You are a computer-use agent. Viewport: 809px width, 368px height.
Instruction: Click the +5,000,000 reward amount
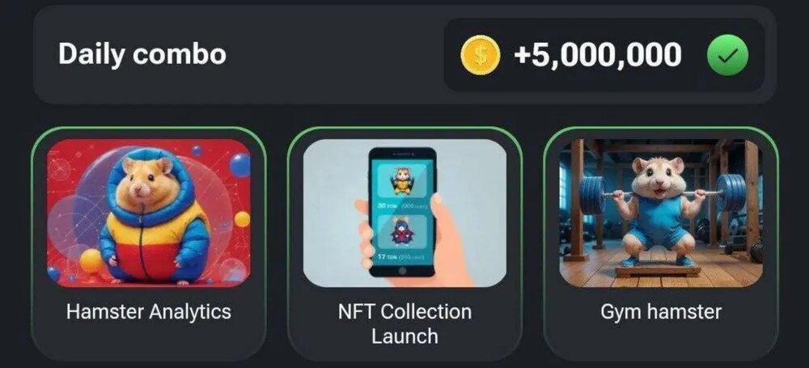(x=598, y=55)
